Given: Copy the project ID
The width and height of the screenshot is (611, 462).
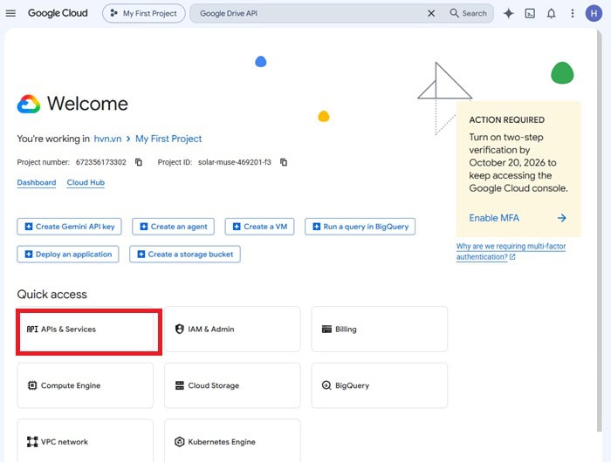Looking at the screenshot, I should pyautogui.click(x=284, y=162).
